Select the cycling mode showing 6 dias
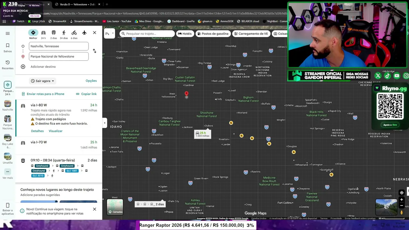Screen dimensions: 409x230 74,34
